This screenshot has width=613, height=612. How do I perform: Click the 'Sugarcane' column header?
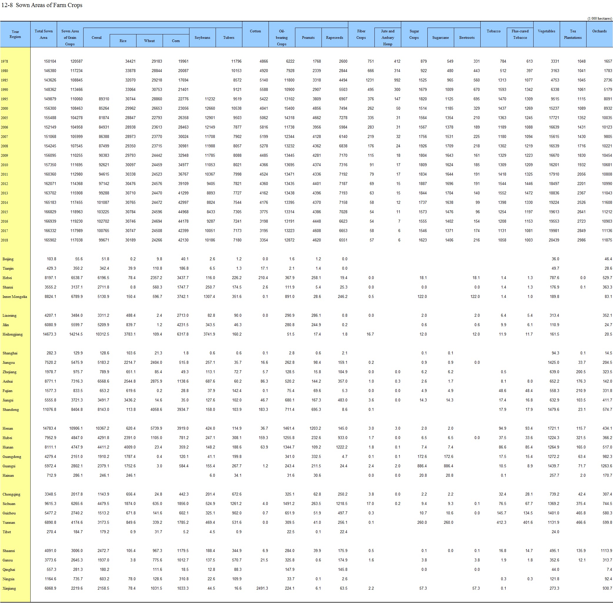(441, 37)
